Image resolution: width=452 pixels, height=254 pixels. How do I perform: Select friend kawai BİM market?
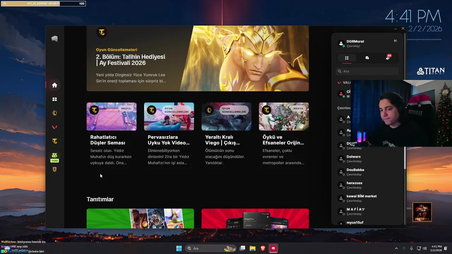367,198
